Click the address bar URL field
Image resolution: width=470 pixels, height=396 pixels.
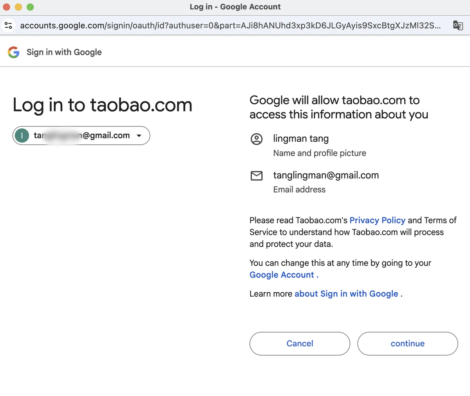tap(230, 25)
